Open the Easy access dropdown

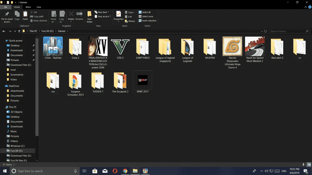(x=103, y=16)
